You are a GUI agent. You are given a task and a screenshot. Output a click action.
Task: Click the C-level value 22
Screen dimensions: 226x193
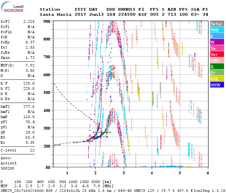pos(32,150)
